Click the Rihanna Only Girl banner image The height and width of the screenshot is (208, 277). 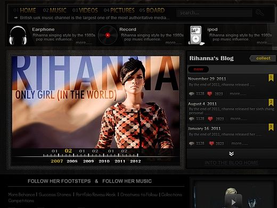tap(95, 102)
